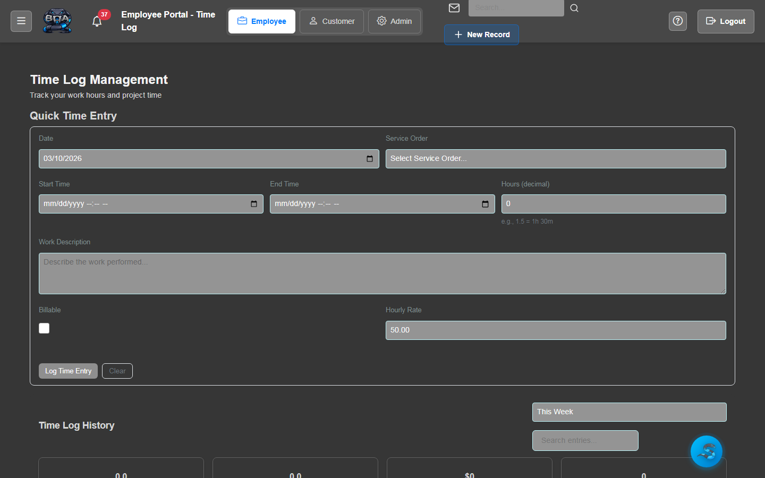Open the help question mark icon
This screenshot has width=765, height=478.
(677, 21)
